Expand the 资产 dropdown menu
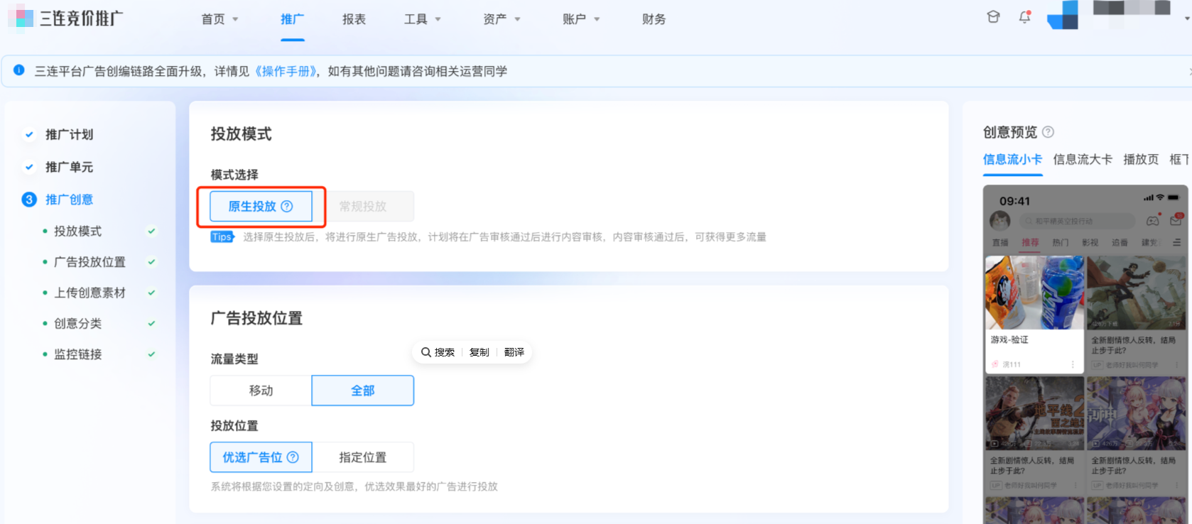The height and width of the screenshot is (524, 1192). click(502, 19)
